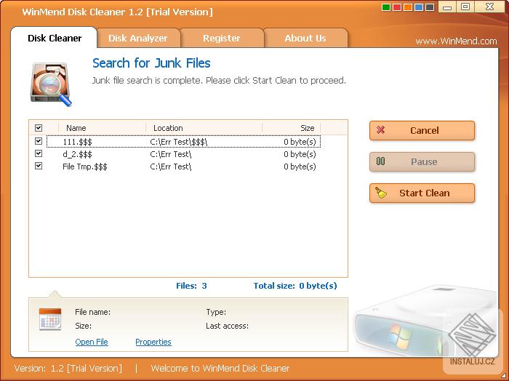
Task: Uncheck the d_2.$$$ file checkbox
Action: point(39,153)
